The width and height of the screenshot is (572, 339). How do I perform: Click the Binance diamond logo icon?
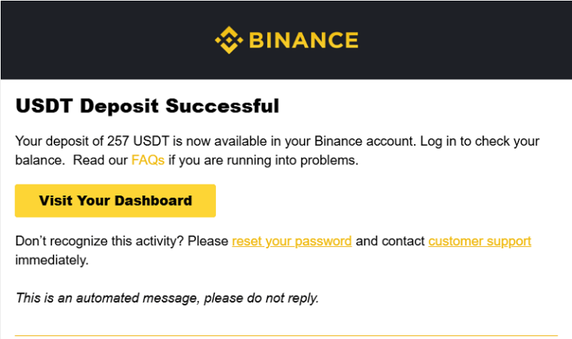click(229, 40)
